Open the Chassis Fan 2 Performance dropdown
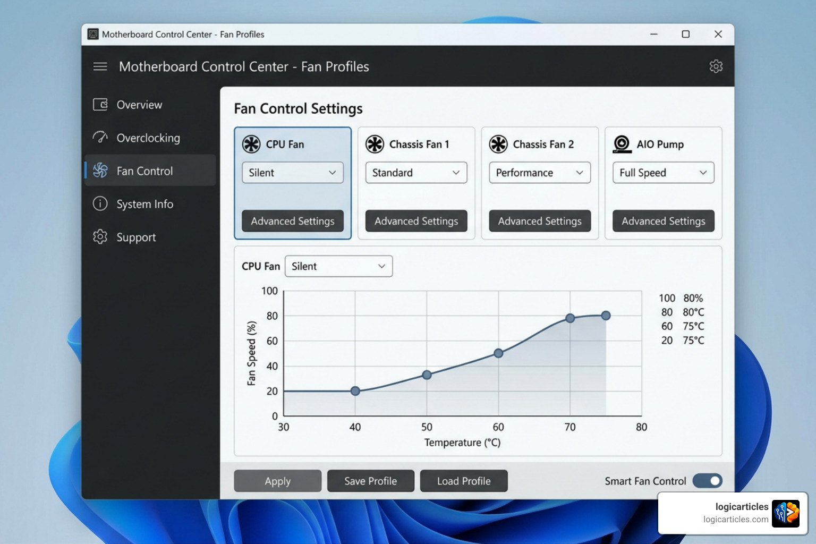The image size is (816, 544). (540, 173)
